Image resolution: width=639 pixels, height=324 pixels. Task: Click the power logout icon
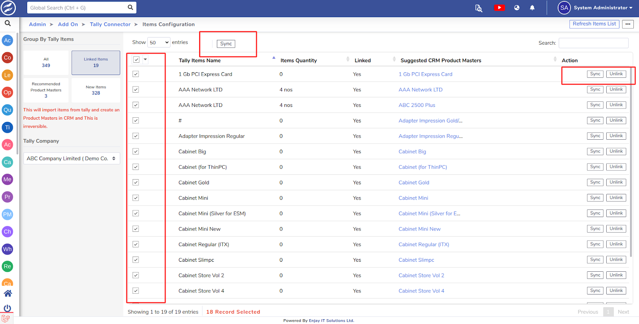point(8,308)
